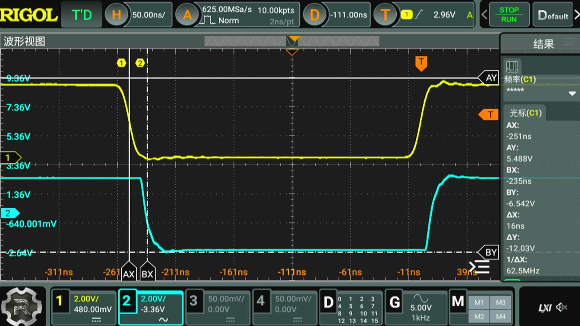
Task: Toggle the speaker mute icon
Action: click(x=561, y=308)
